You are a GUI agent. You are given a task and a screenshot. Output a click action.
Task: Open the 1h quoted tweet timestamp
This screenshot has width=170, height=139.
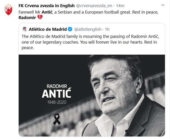[106, 29]
